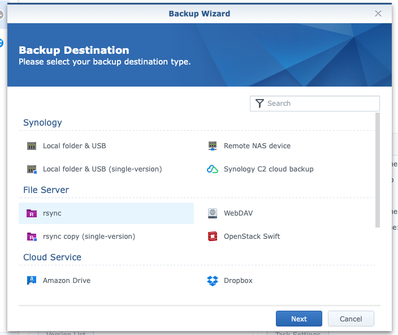Click the Remote NAS device label
The width and height of the screenshot is (398, 335).
(x=257, y=146)
